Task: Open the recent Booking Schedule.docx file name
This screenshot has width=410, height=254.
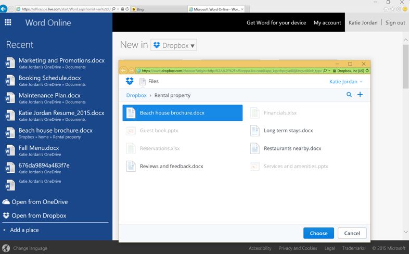Action: coord(49,78)
